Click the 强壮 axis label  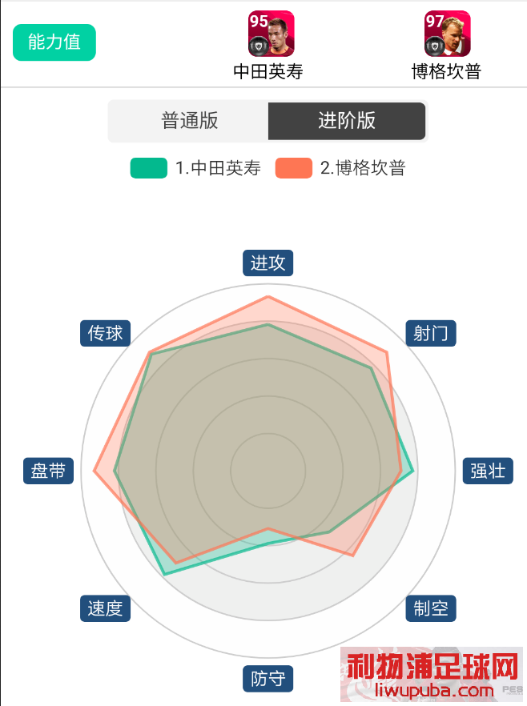488,471
